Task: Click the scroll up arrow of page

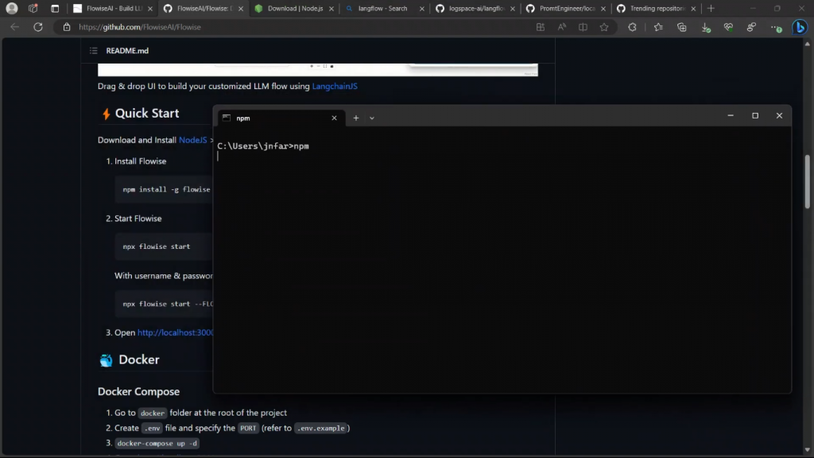Action: [808, 45]
